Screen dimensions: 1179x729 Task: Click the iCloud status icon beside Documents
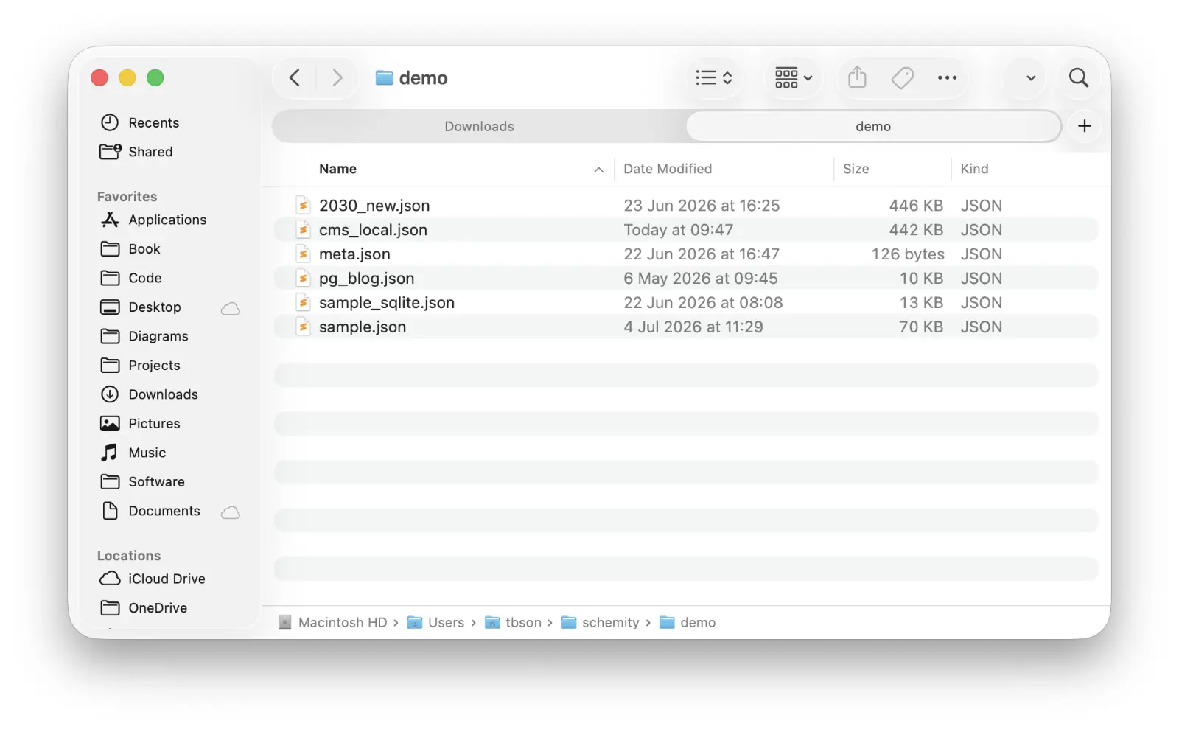[231, 512]
